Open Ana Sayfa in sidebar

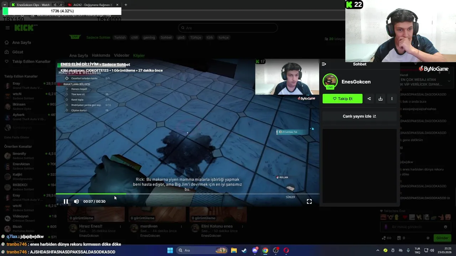(21, 42)
